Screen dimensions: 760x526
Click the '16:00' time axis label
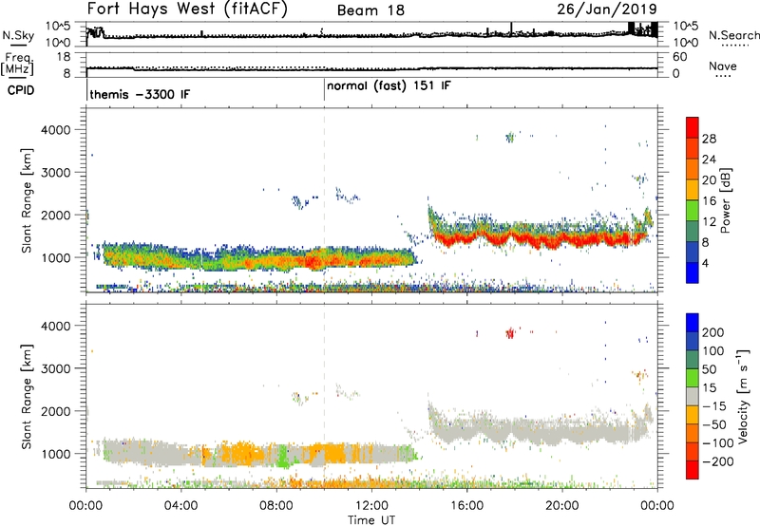pos(466,506)
